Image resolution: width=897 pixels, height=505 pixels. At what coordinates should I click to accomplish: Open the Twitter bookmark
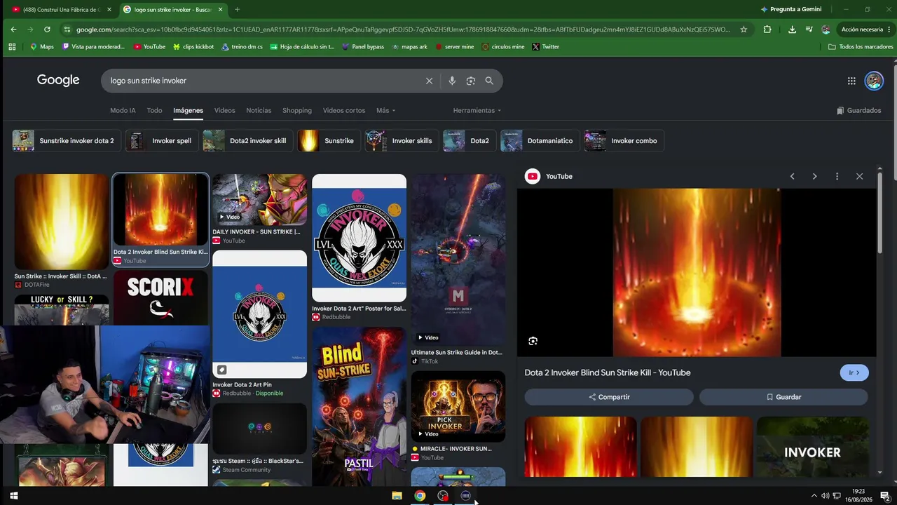click(545, 46)
